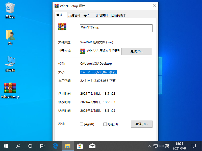Open the Windows Start menu
The height and width of the screenshot is (151, 202).
coord(6,146)
